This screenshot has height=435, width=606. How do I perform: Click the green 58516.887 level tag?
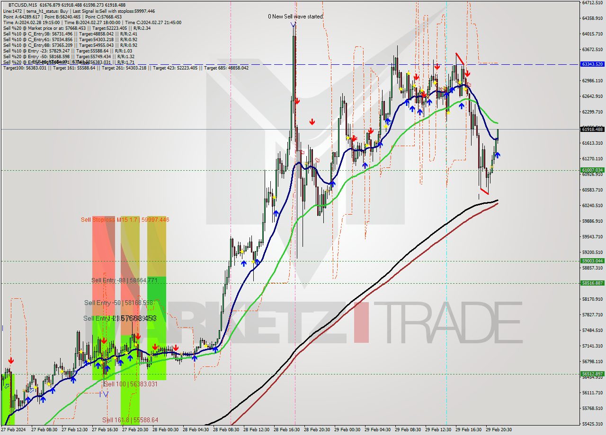click(592, 283)
